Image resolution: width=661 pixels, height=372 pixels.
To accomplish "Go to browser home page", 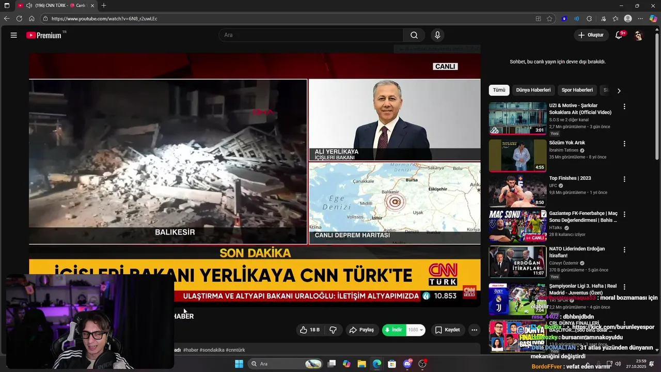I will pyautogui.click(x=32, y=19).
